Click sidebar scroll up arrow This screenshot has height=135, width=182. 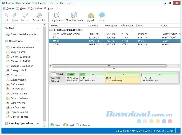[44, 25]
